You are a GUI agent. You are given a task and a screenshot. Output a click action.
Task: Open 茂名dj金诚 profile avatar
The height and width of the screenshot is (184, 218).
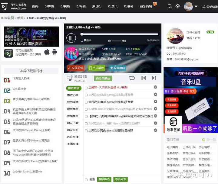point(175,36)
